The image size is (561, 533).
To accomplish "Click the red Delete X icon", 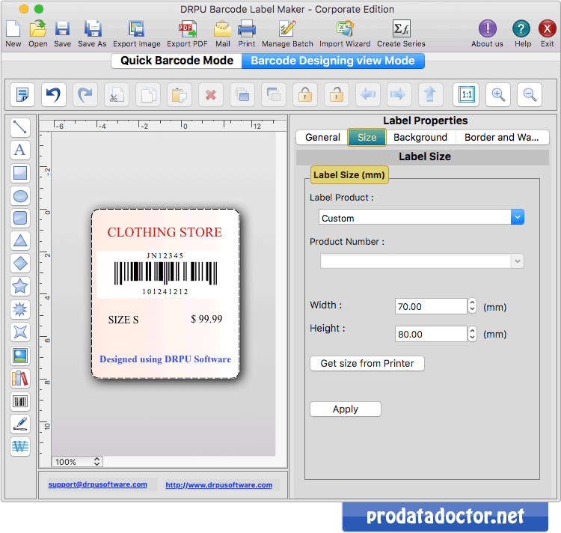I will 211,95.
